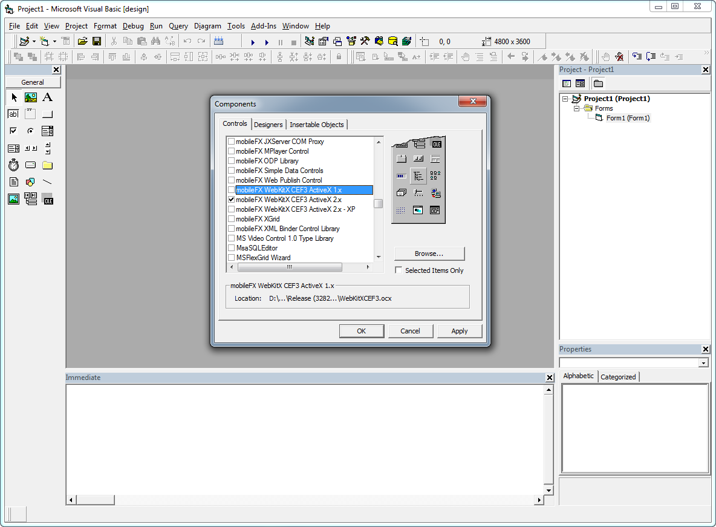The height and width of the screenshot is (527, 716).
Task: Select the Line control tool
Action: tap(48, 182)
